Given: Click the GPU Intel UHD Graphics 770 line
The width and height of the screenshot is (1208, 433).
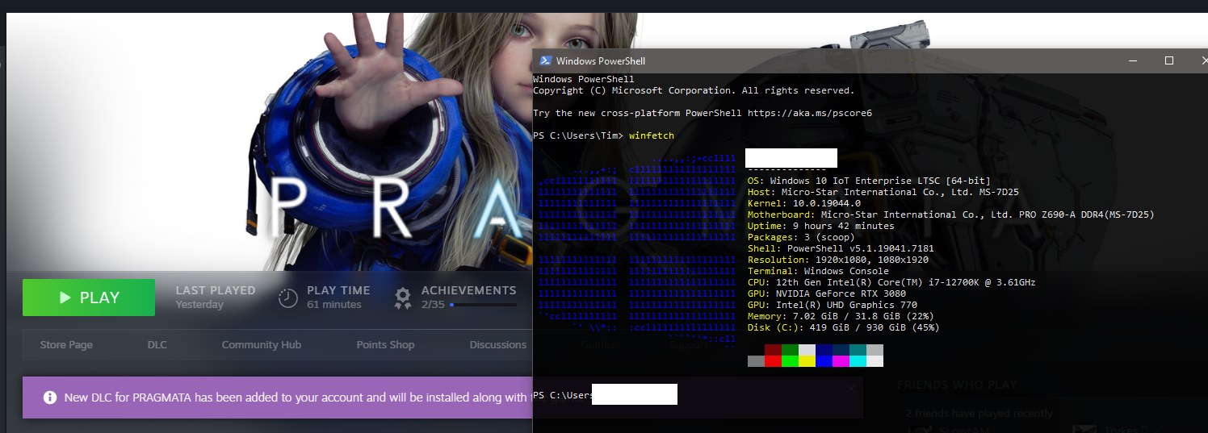Looking at the screenshot, I should [x=833, y=305].
